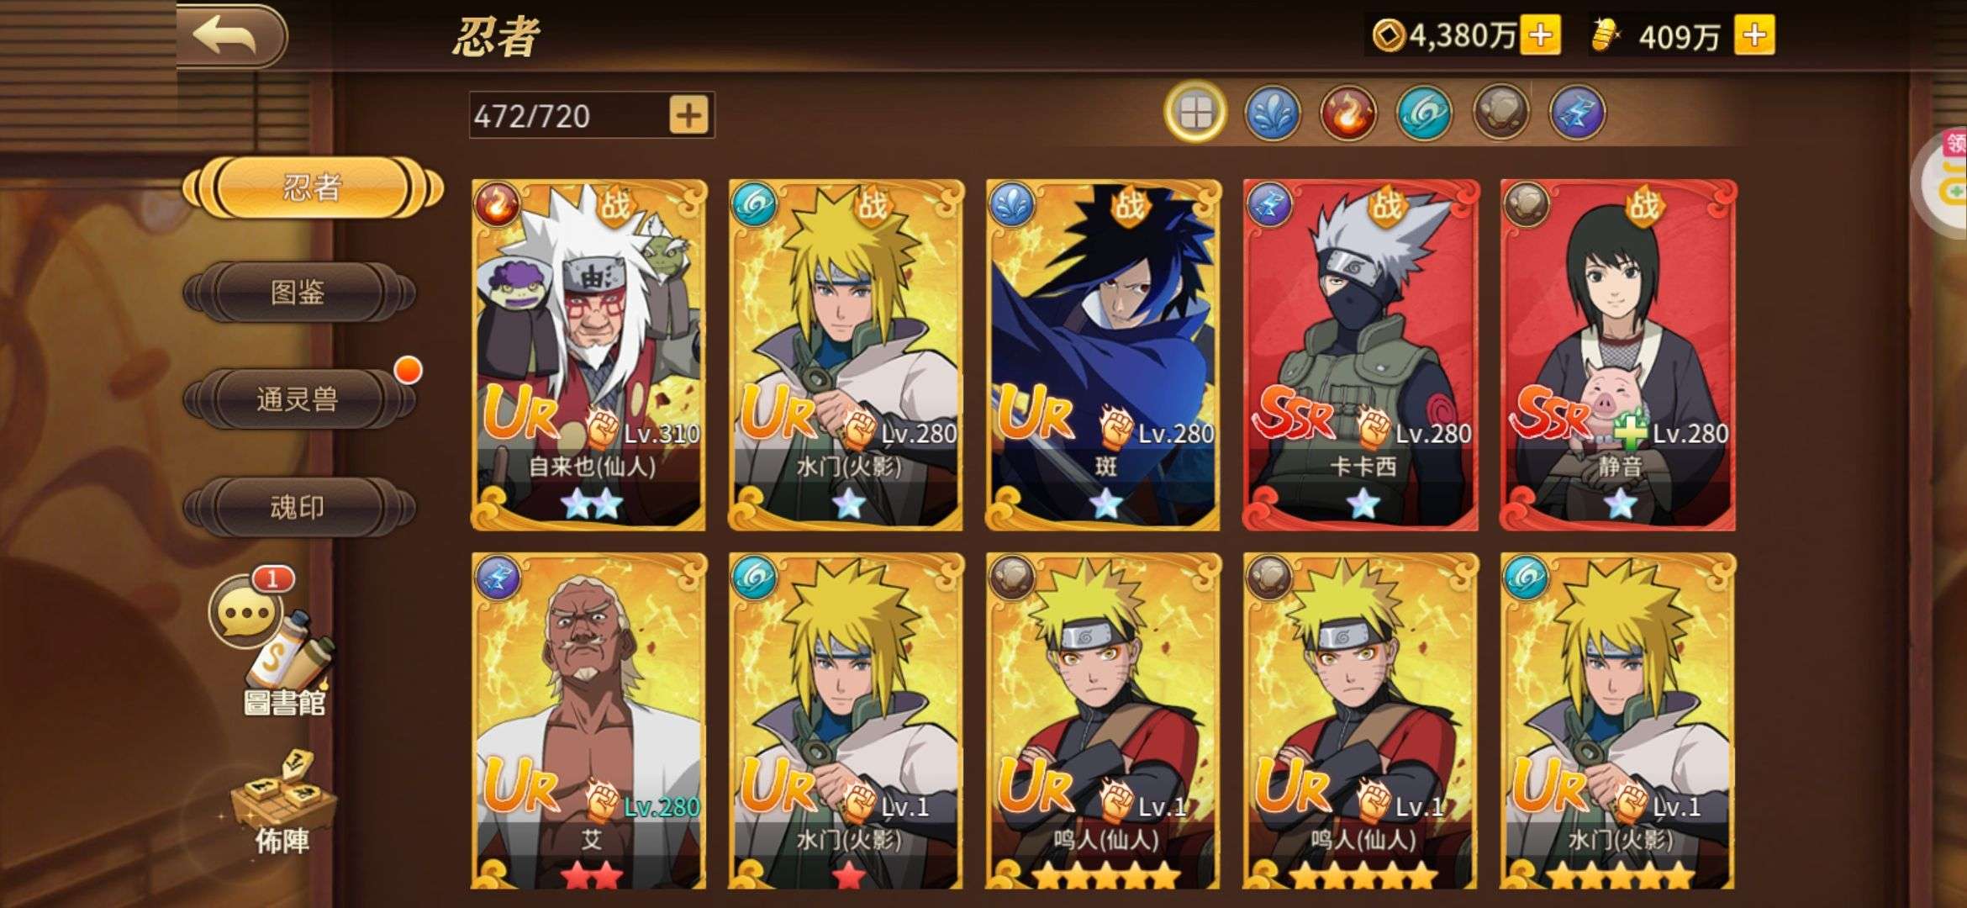Filter ninjas by water element
The image size is (1967, 908).
click(1272, 112)
